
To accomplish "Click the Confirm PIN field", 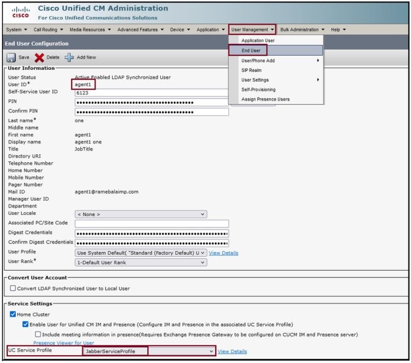I will click(151, 112).
